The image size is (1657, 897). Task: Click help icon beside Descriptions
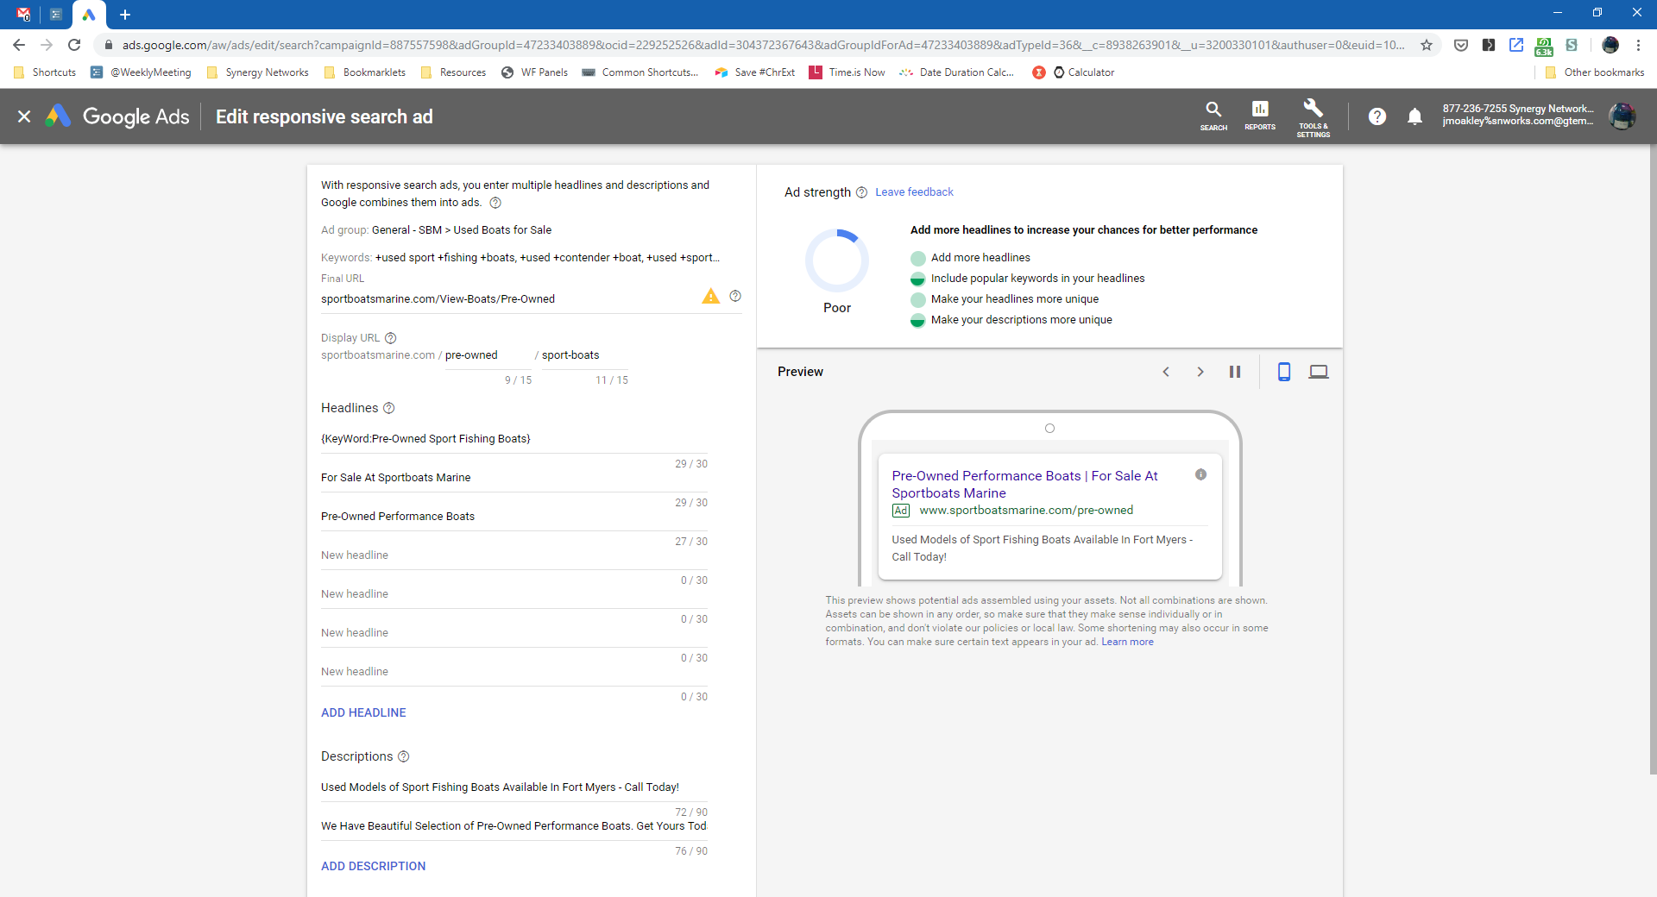click(x=403, y=756)
